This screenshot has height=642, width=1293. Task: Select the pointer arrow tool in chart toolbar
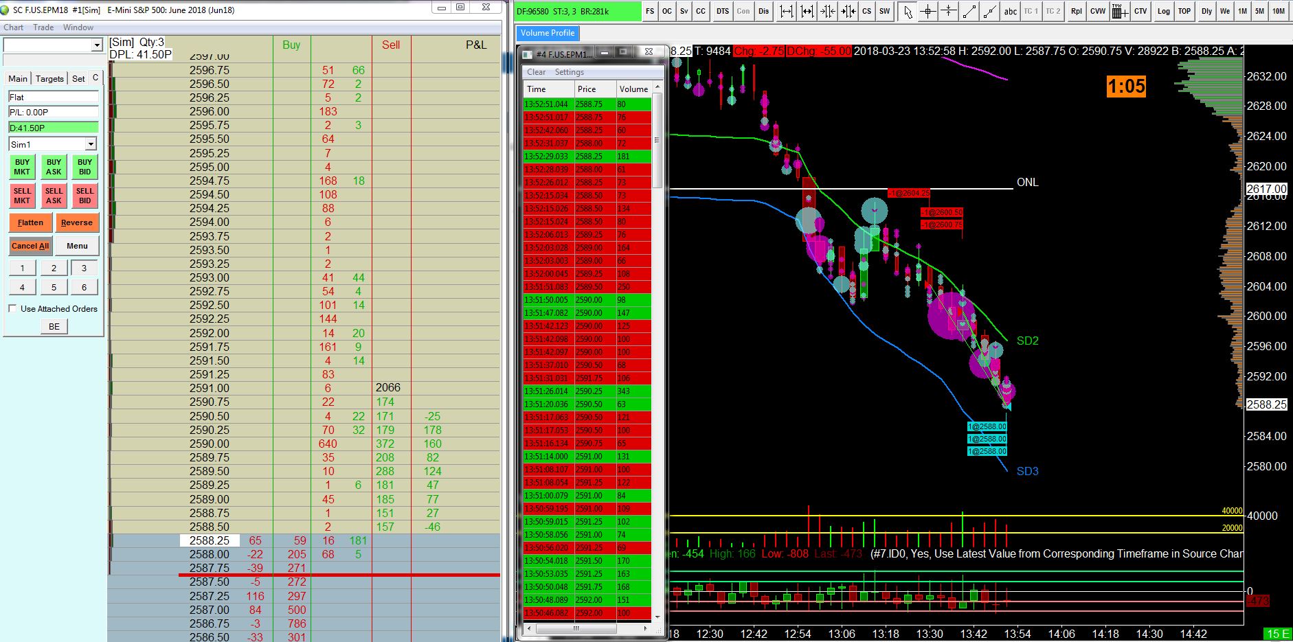908,11
